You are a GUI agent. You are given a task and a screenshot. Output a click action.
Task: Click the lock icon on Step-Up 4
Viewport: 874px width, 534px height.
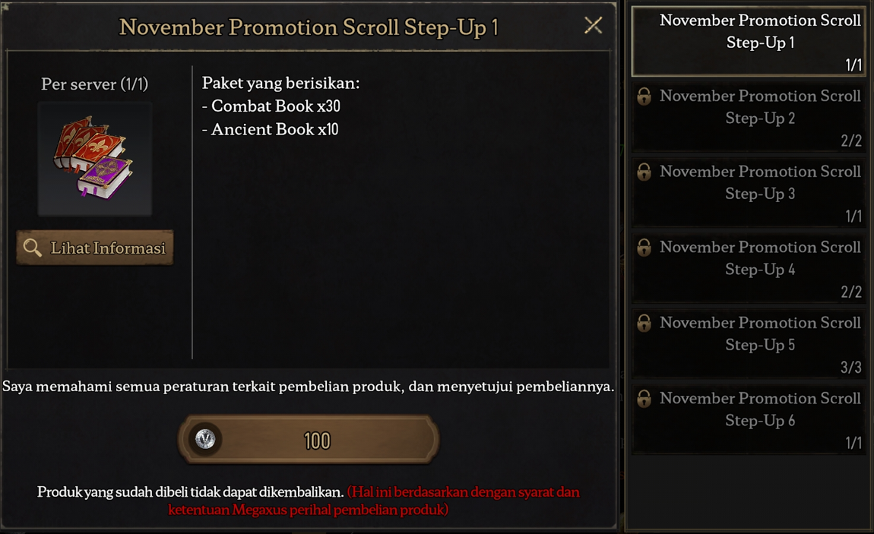(x=644, y=248)
